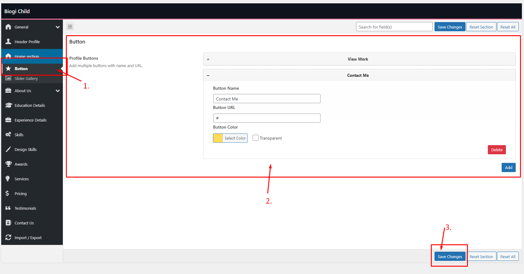This screenshot has height=274, width=524.
Task: Expand the View Work accordion with plus sign
Action: (x=208, y=59)
